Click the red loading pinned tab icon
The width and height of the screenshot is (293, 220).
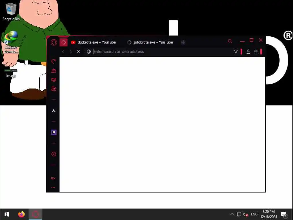(x=64, y=42)
